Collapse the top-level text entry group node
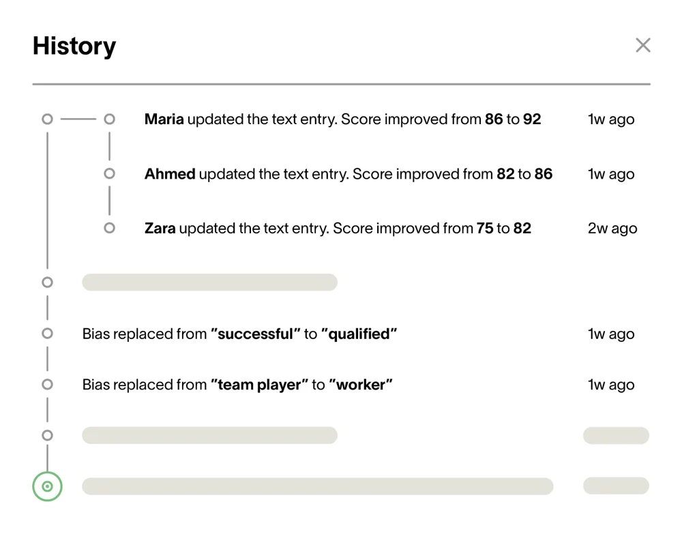The width and height of the screenshot is (682, 543). 47,119
